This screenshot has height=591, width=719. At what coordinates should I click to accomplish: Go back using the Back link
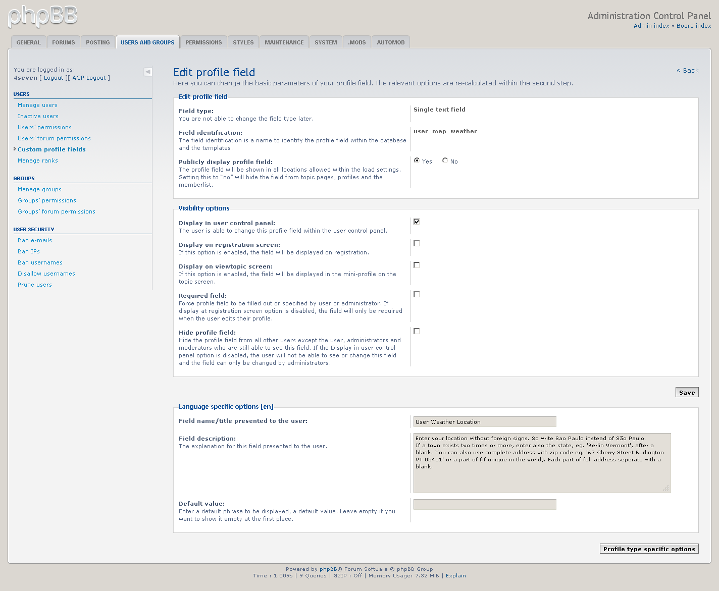point(688,71)
